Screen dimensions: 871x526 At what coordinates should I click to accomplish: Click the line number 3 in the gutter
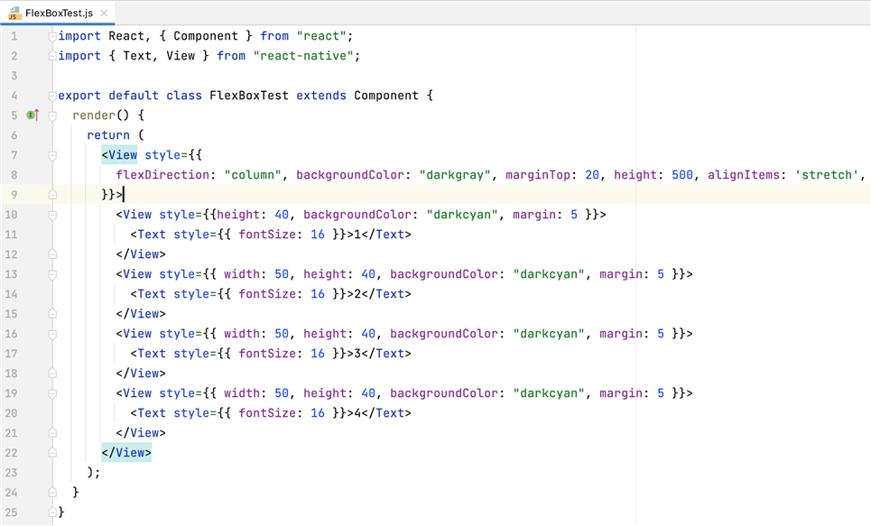14,76
